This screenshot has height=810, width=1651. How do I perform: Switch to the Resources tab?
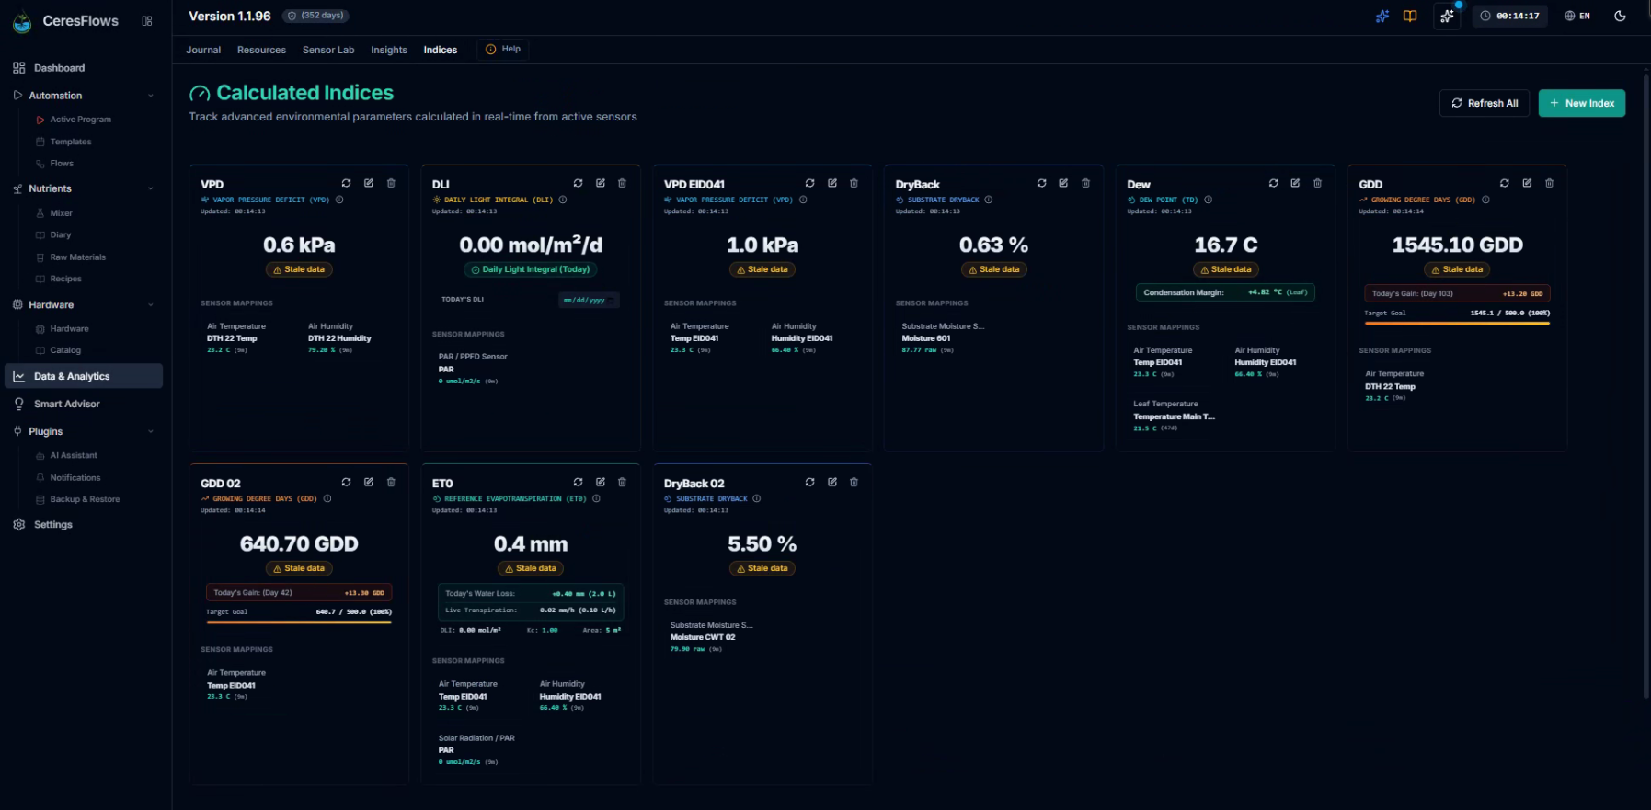tap(261, 50)
